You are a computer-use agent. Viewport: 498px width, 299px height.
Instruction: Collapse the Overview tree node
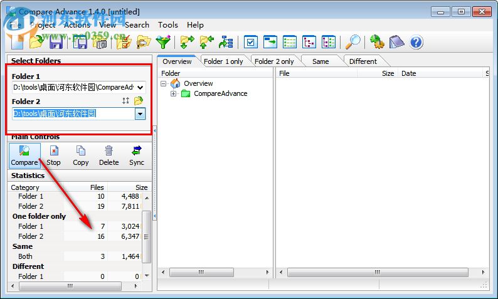pyautogui.click(x=163, y=84)
